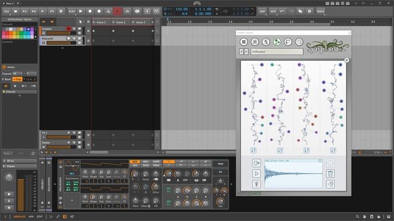Open the TRACK menu

pos(320,11)
